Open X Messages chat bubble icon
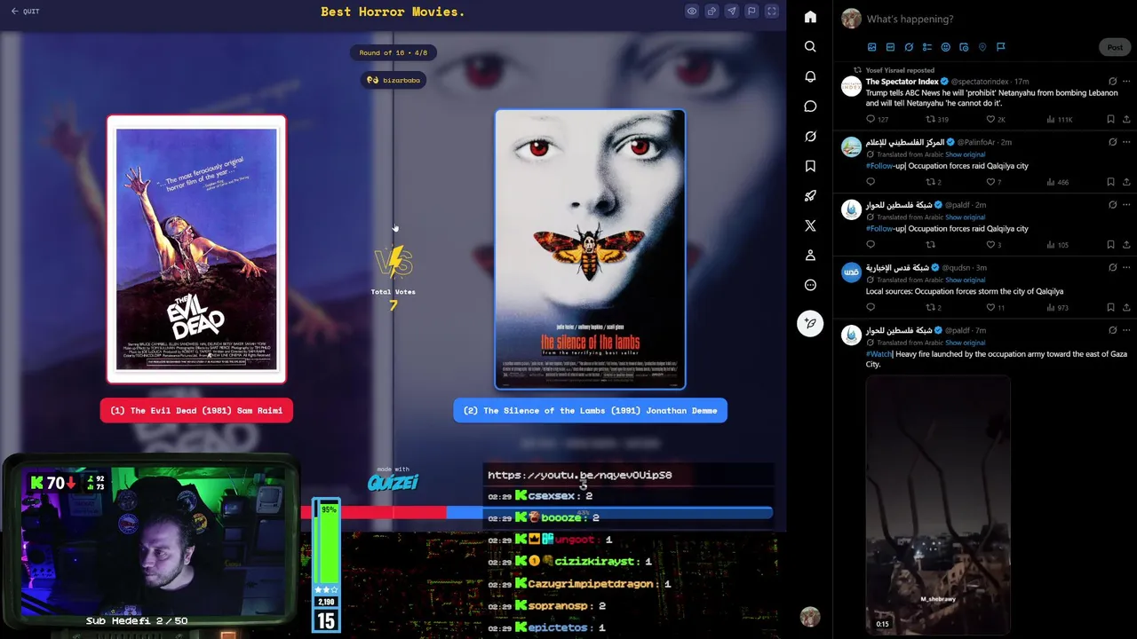The image size is (1137, 639). (x=810, y=106)
